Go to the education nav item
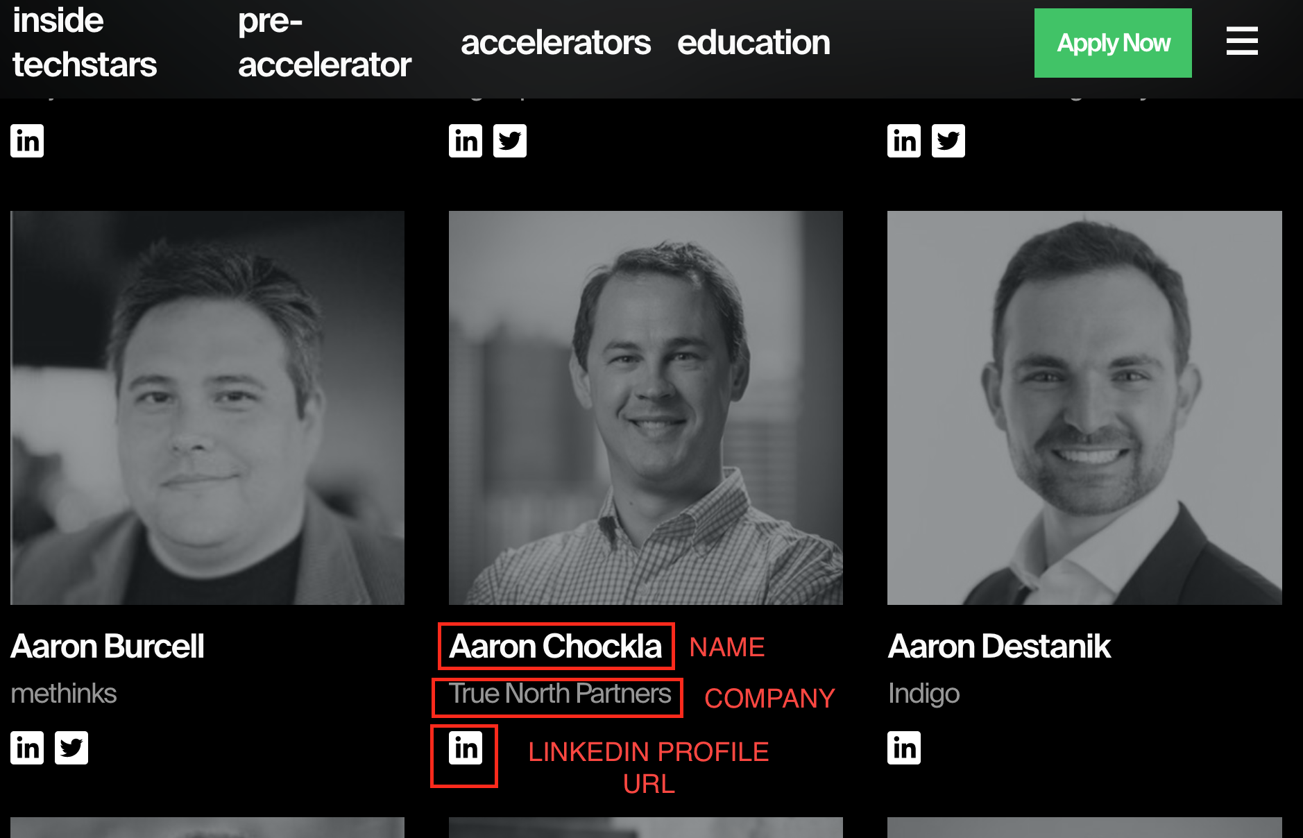1303x838 pixels. 753,42
